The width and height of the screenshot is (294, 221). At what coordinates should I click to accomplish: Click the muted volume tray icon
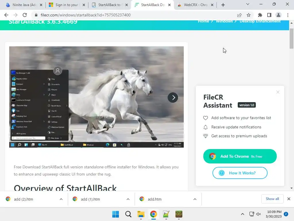259,214
